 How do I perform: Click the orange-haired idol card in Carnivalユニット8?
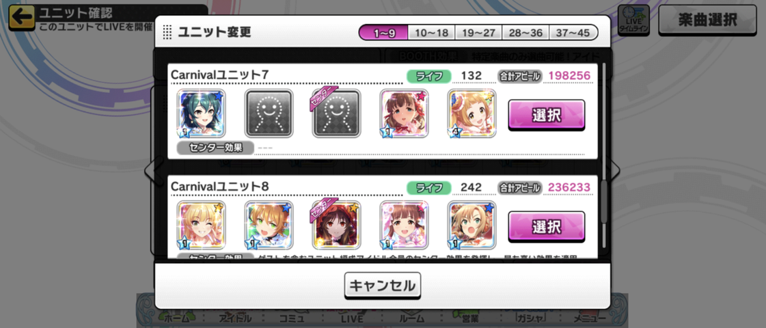[x=269, y=225]
